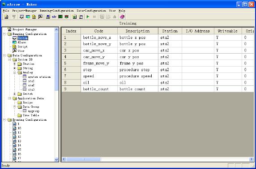Viewport: 256px width, 169px height.
Task: Click the tree panel scroll-up arrow
Action: [x=56, y=30]
